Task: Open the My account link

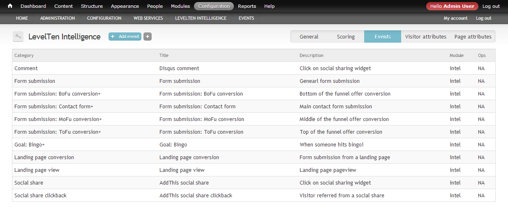Action: point(455,18)
